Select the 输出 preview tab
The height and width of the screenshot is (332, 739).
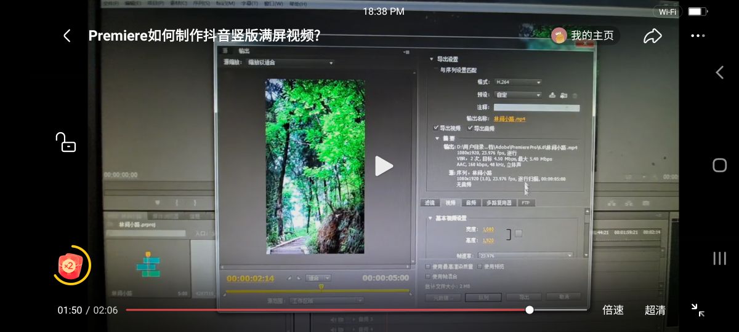244,50
